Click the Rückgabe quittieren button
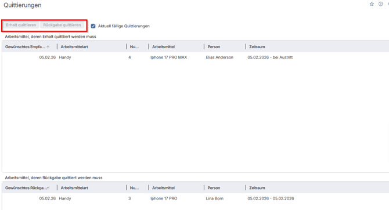This screenshot has width=389, height=210. click(62, 25)
